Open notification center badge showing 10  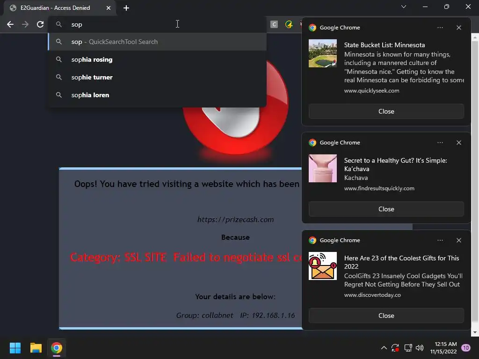tap(465, 348)
